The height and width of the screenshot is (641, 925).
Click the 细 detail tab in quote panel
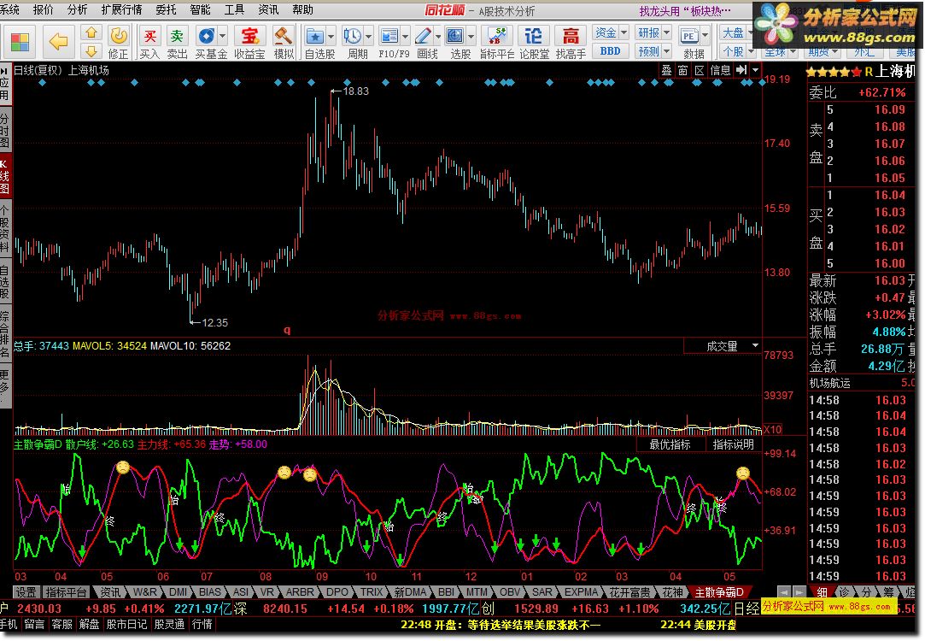coord(822,591)
